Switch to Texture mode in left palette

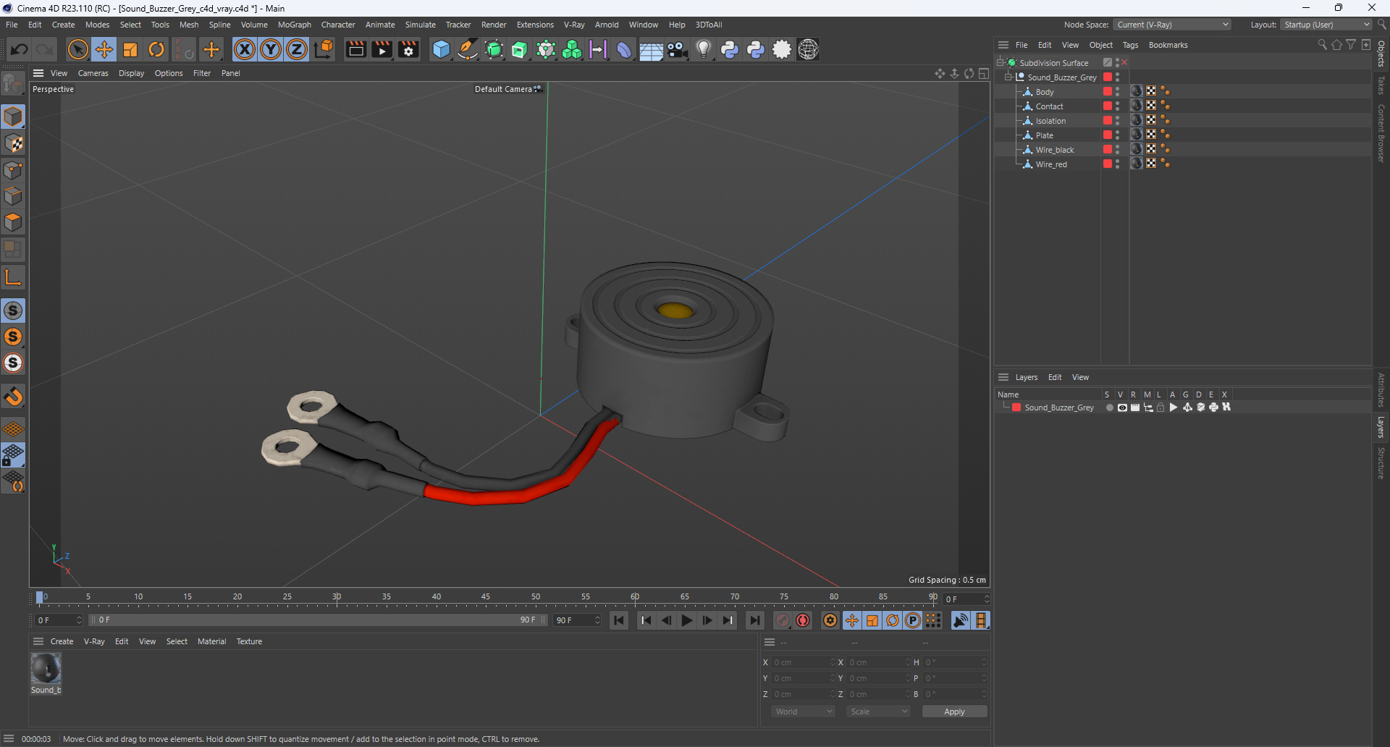pos(13,143)
